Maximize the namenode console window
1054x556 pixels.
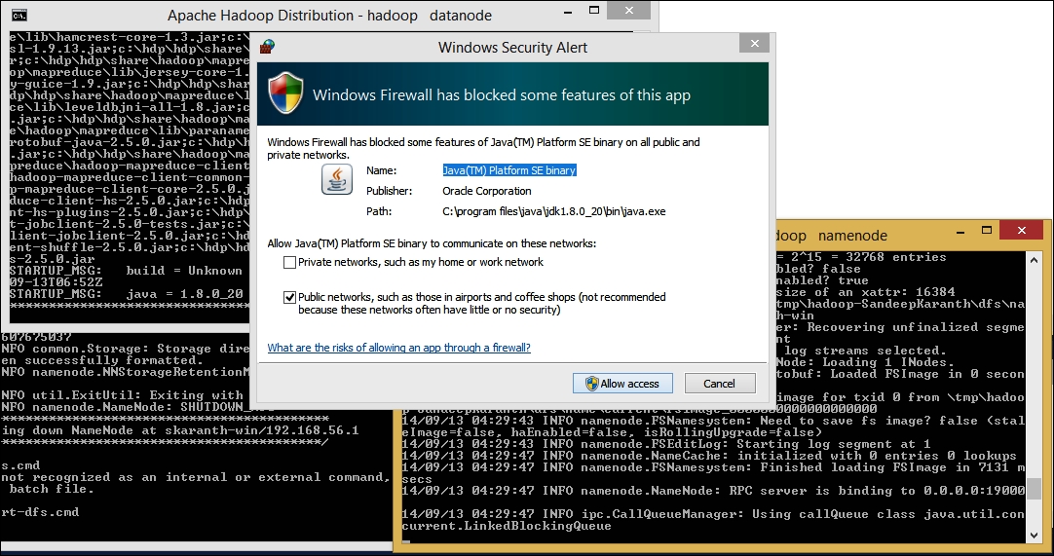tap(987, 231)
